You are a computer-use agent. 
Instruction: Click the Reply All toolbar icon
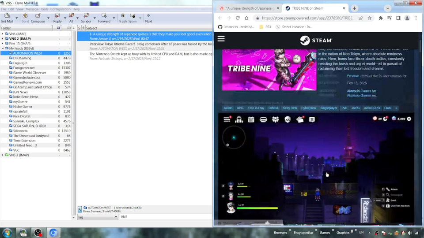point(71,18)
